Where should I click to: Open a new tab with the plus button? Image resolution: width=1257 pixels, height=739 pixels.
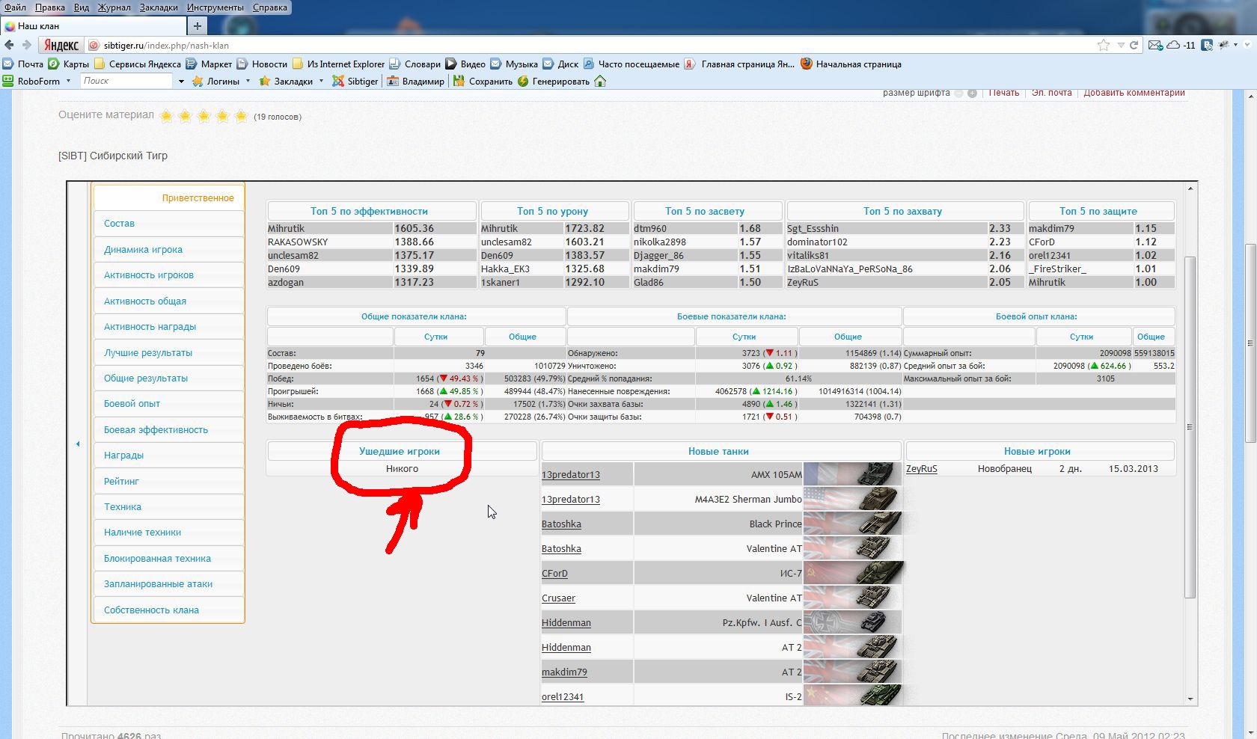coord(197,26)
